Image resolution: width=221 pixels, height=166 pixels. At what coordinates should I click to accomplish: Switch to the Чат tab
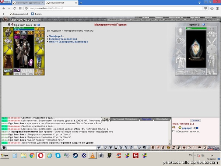tap(106, 119)
